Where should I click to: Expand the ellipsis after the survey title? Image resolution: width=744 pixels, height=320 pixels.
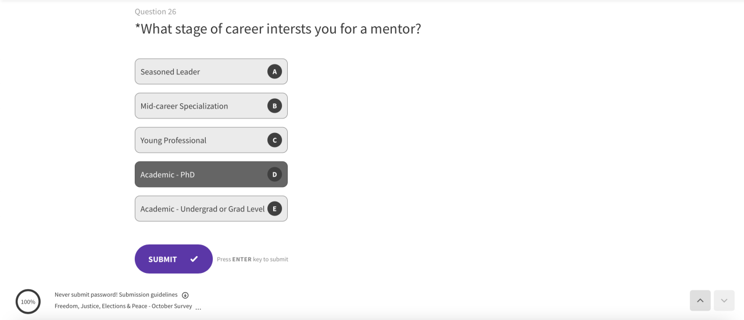[x=198, y=308]
